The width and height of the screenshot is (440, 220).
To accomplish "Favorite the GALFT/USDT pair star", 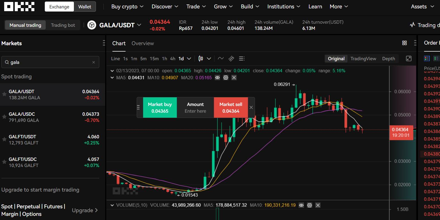I will click(4, 139).
